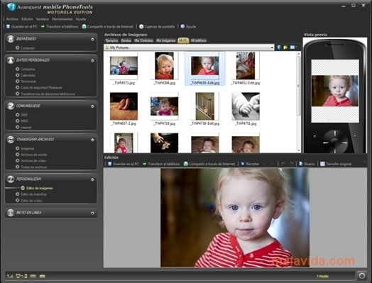Click the Edición toolbar's Guardar en el PC save icon
Image resolution: width=372 pixels, height=283 pixels.
pyautogui.click(x=109, y=164)
